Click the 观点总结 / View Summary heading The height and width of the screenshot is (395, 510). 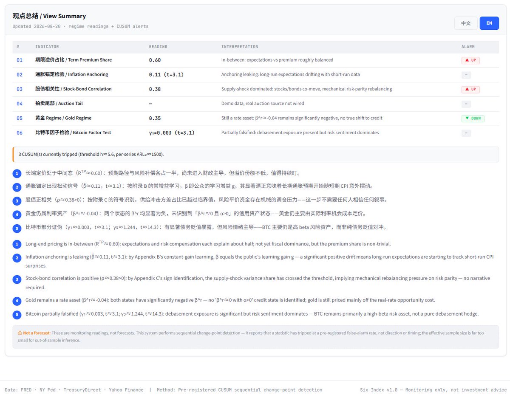tap(49, 16)
